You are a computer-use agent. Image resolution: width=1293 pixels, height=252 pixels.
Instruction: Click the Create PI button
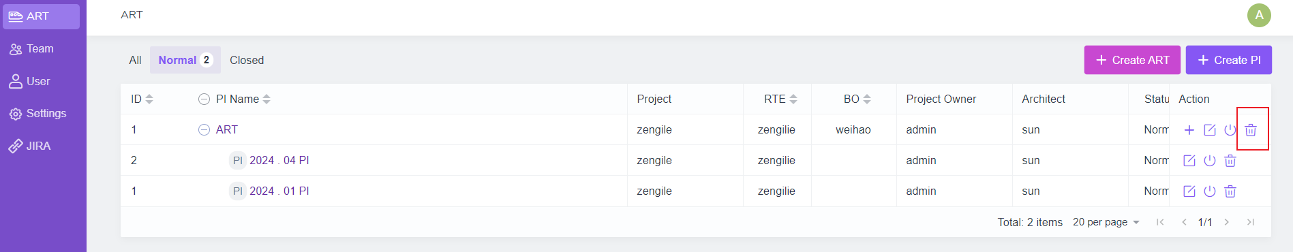click(1229, 60)
